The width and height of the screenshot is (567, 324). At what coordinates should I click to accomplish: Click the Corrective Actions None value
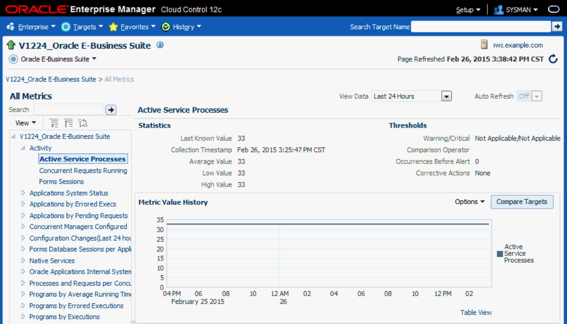(x=483, y=173)
